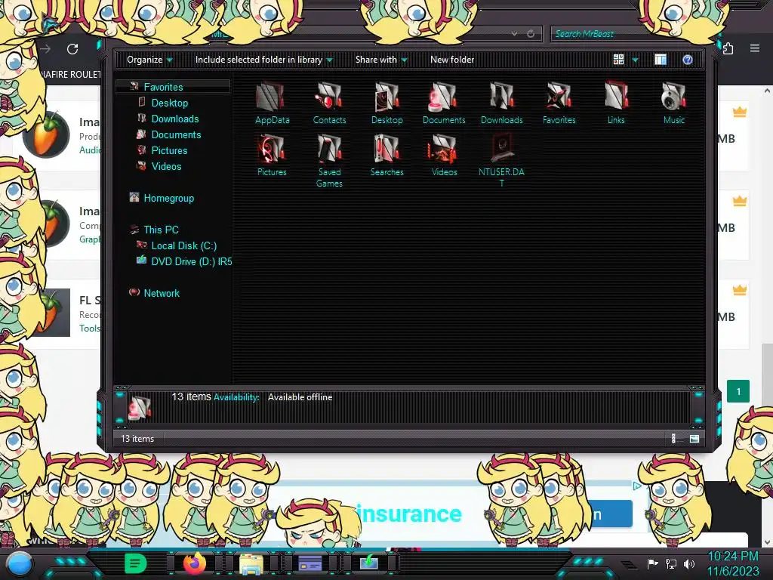Open Documents in navigation pane
Screen dimensions: 773x580
[x=176, y=134]
